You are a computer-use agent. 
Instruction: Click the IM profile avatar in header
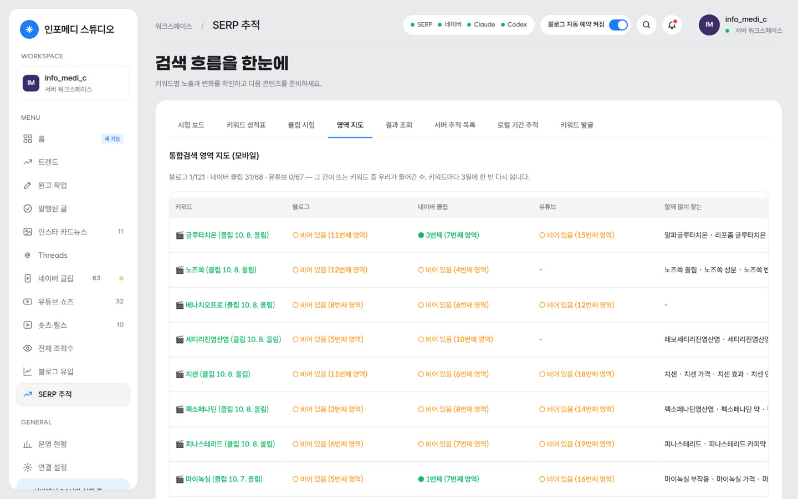pyautogui.click(x=709, y=25)
